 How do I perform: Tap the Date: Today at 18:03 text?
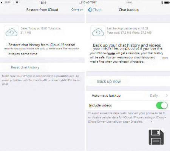34,28
